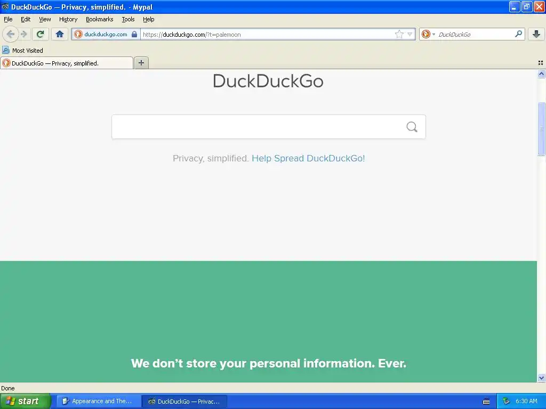Image resolution: width=546 pixels, height=409 pixels.
Task: Open the Home page via the house icon
Action: (60, 34)
